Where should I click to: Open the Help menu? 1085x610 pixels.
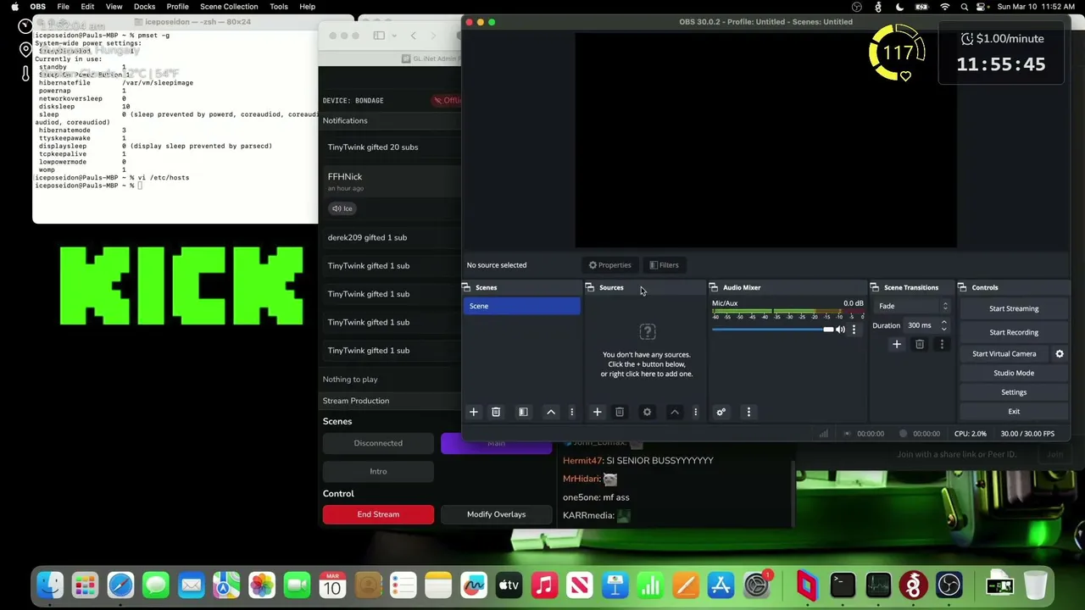point(307,7)
